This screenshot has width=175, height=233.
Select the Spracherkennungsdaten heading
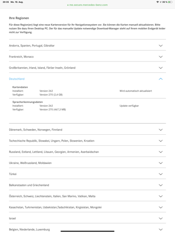pyautogui.click(x=28, y=102)
